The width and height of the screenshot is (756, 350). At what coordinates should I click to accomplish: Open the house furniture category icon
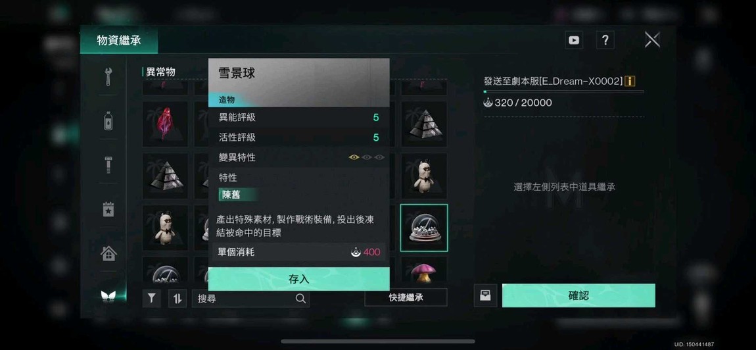click(x=108, y=253)
